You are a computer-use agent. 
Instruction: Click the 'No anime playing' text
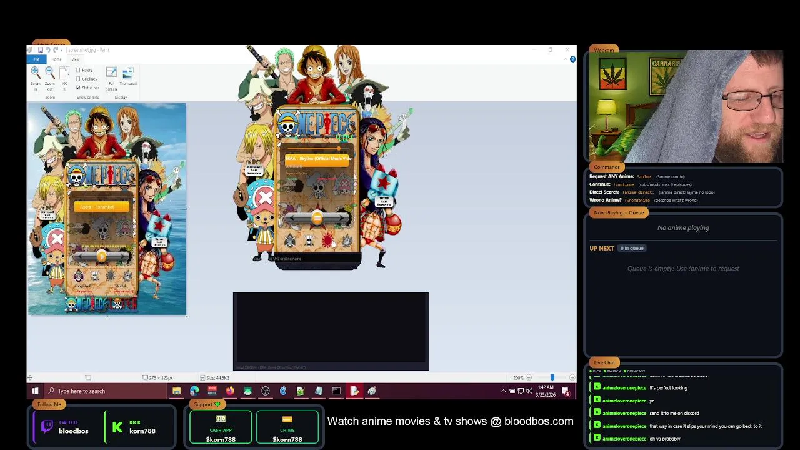coord(683,228)
